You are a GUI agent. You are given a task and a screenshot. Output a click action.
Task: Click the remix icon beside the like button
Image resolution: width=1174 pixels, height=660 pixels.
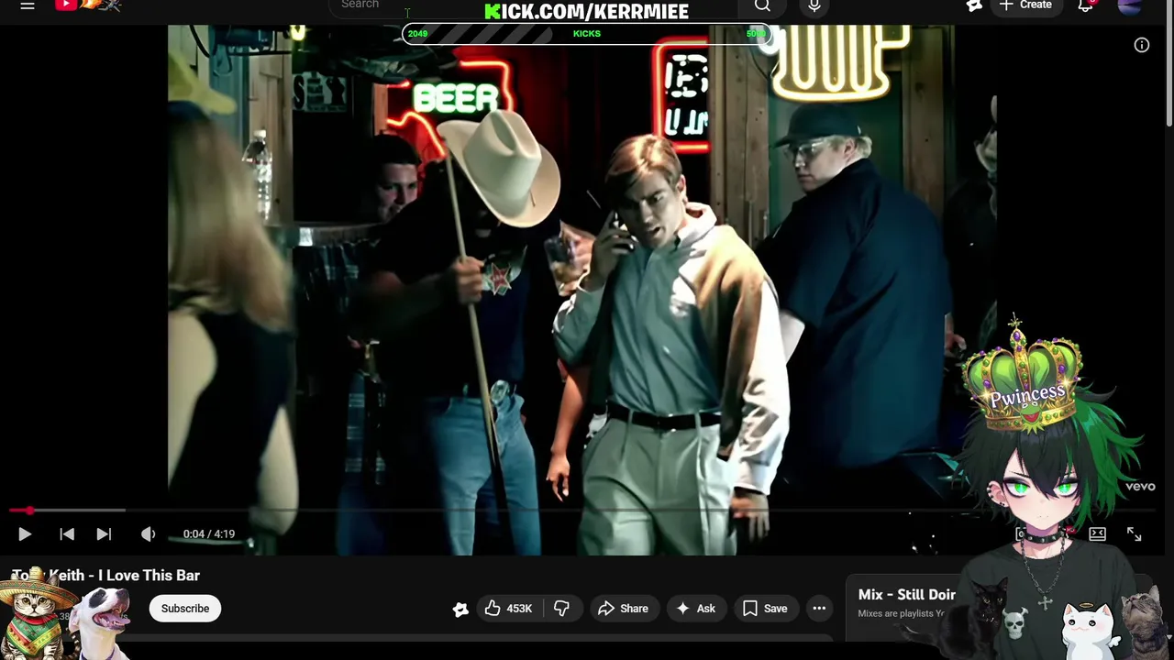pyautogui.click(x=460, y=609)
